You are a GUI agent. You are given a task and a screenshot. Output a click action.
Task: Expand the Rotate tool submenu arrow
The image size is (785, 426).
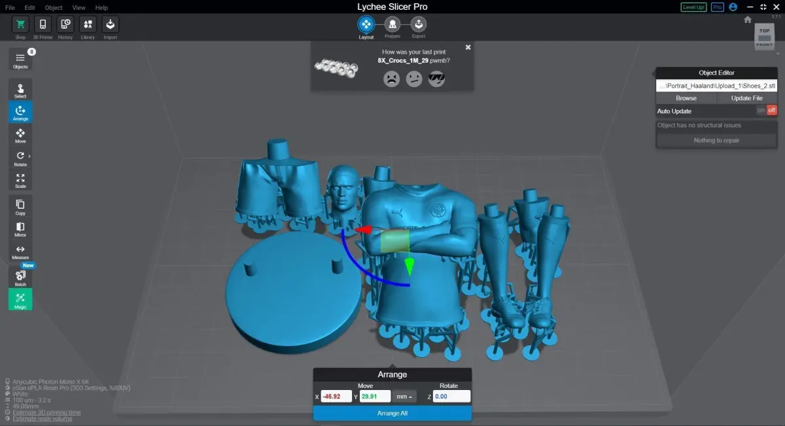(x=30, y=156)
